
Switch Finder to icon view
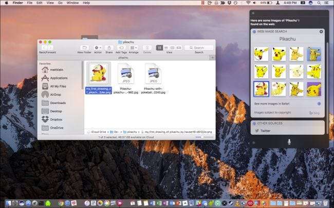point(159,48)
